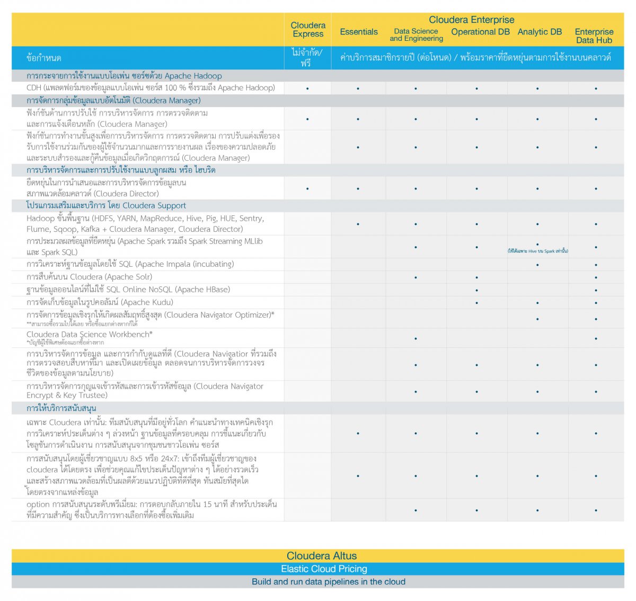
Task: Select the Essentials column header
Action: pyautogui.click(x=359, y=32)
